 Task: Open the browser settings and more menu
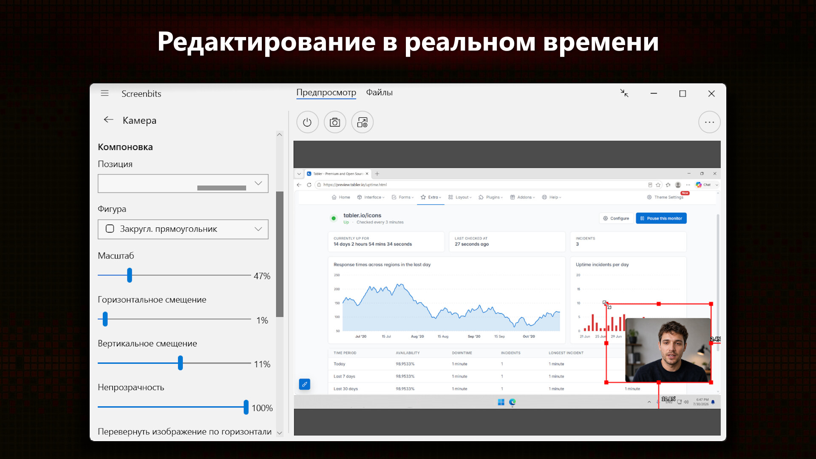click(688, 185)
